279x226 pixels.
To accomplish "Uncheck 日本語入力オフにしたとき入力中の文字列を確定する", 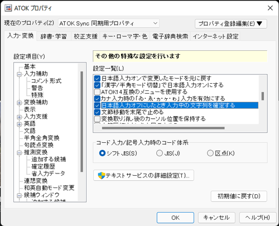I will [97, 105].
